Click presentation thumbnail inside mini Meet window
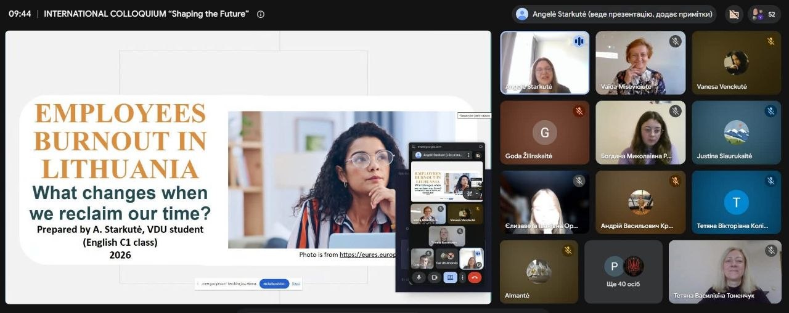The width and height of the screenshot is (789, 313). (447, 181)
